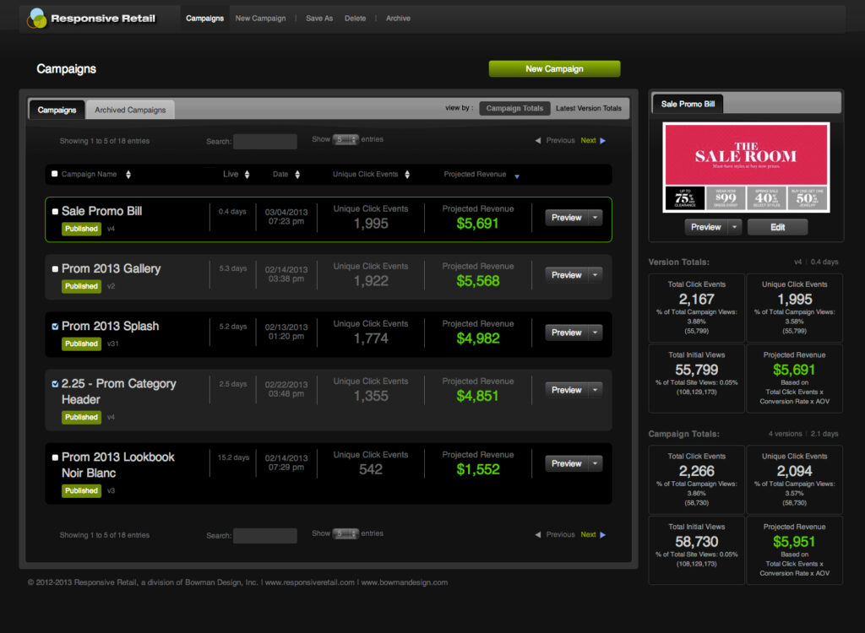This screenshot has width=865, height=633.
Task: Click Preview button under Sale Room thumbnail
Action: coord(706,227)
